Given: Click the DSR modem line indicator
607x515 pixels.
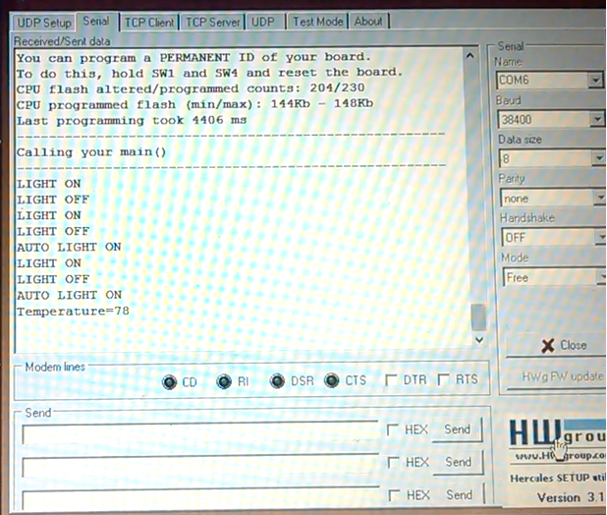Looking at the screenshot, I should point(277,381).
